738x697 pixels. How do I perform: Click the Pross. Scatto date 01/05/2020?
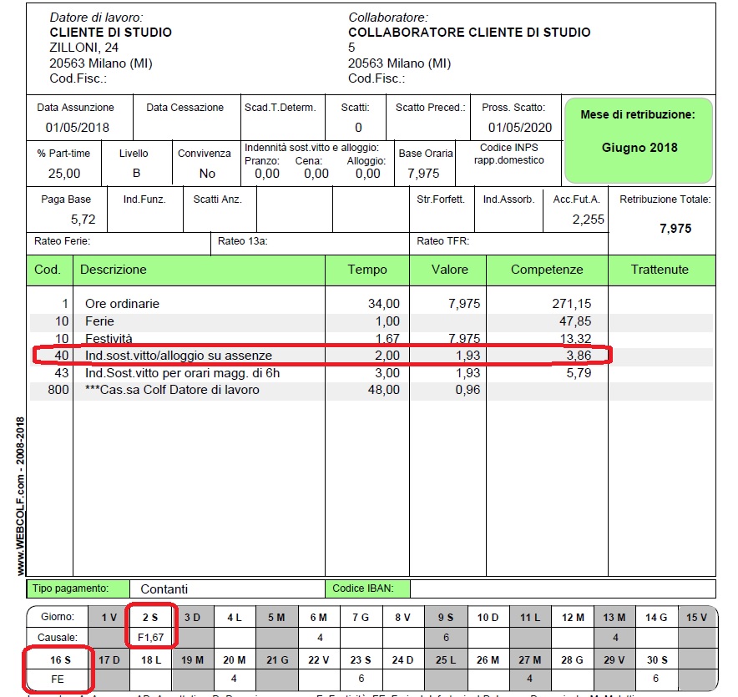pos(520,128)
